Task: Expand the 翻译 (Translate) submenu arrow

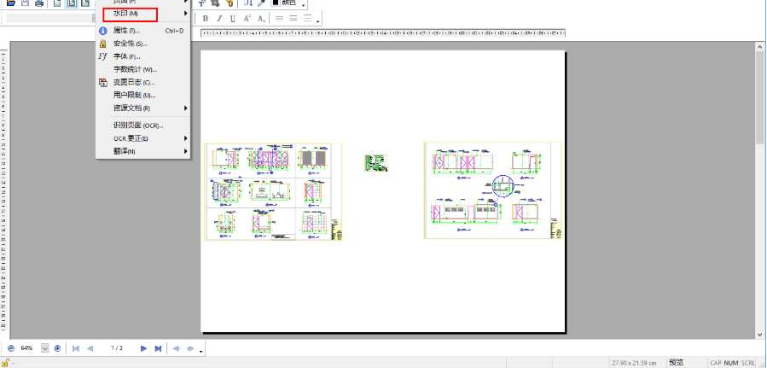Action: click(x=186, y=151)
